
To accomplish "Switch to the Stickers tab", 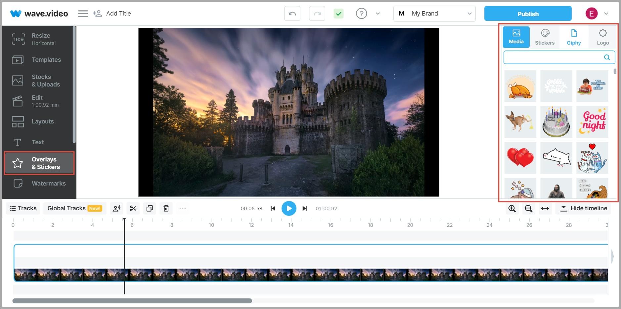I will pos(545,37).
